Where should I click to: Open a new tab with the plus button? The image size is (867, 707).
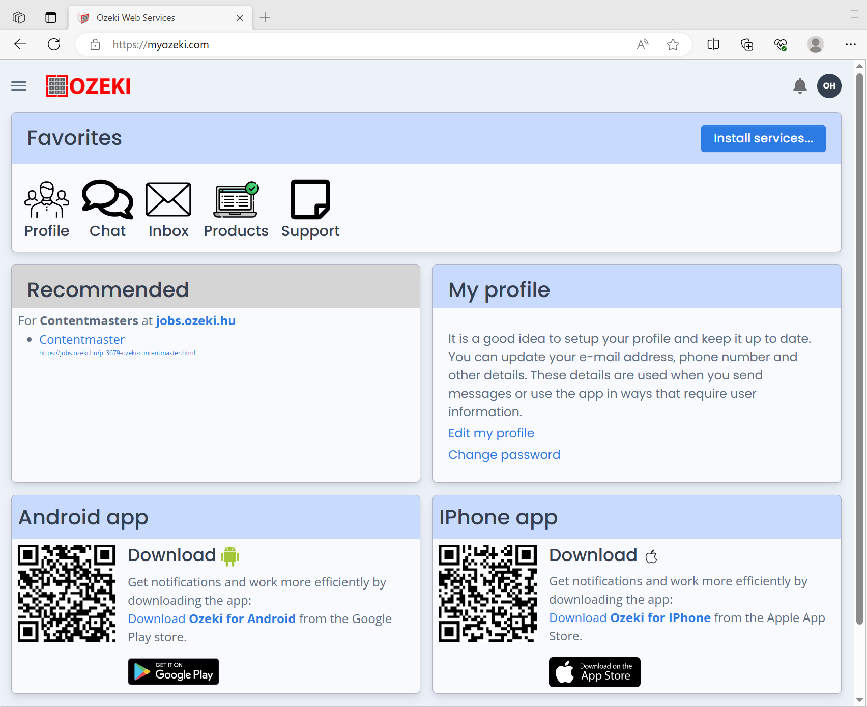pos(265,17)
